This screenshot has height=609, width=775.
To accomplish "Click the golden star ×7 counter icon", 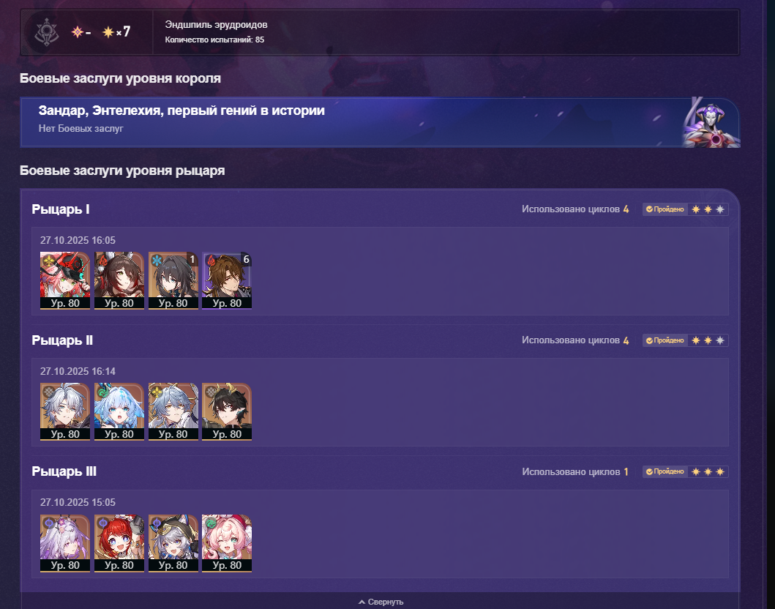I will (x=108, y=32).
